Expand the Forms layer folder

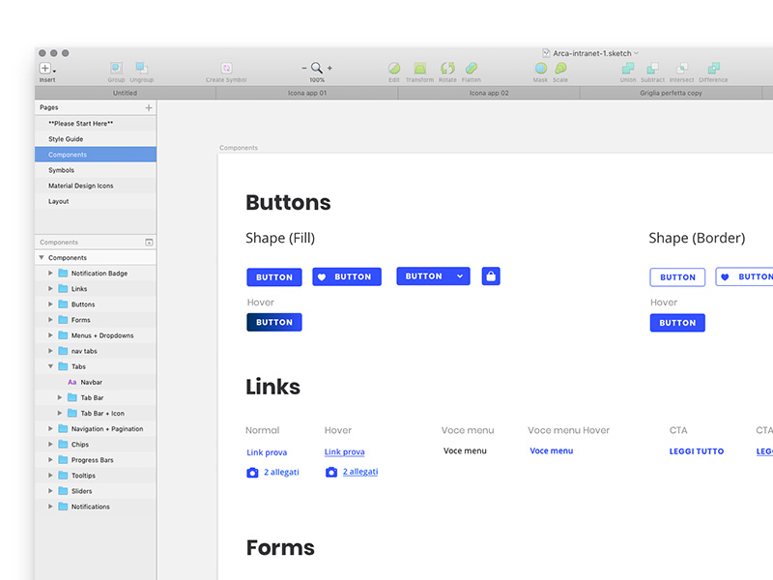(x=50, y=320)
